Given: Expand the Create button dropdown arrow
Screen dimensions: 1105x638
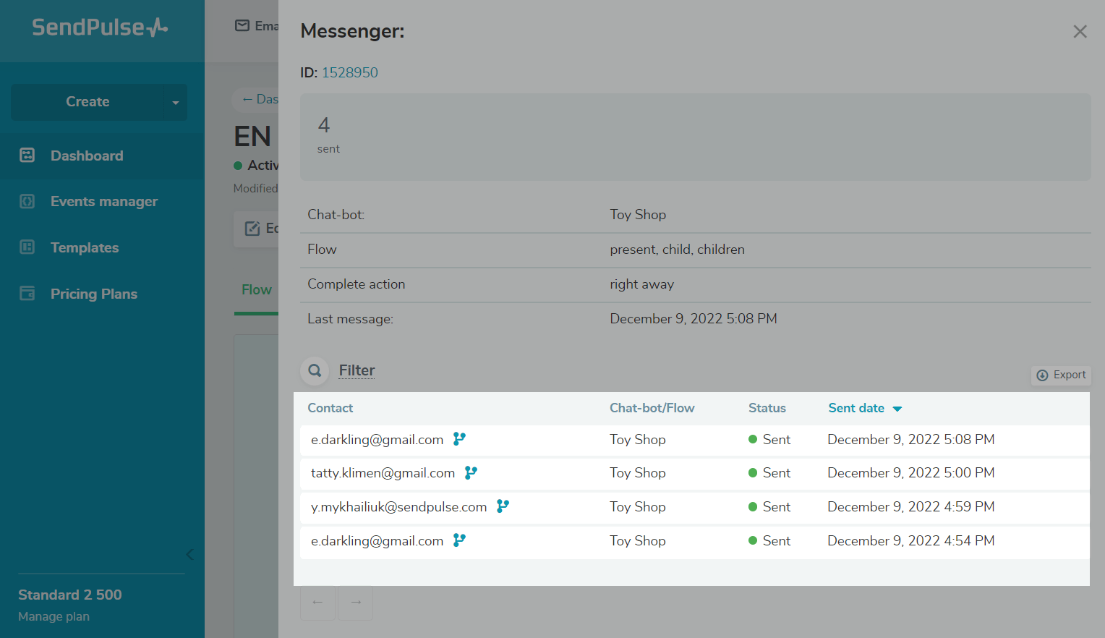Looking at the screenshot, I should coord(175,103).
